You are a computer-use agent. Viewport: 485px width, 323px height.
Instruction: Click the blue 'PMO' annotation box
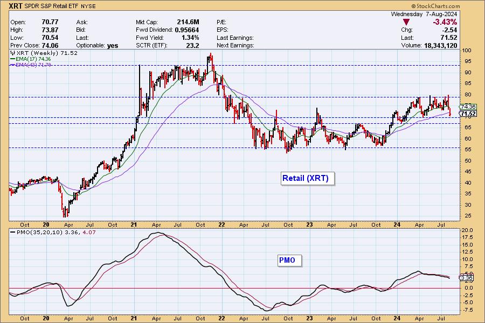pyautogui.click(x=289, y=260)
